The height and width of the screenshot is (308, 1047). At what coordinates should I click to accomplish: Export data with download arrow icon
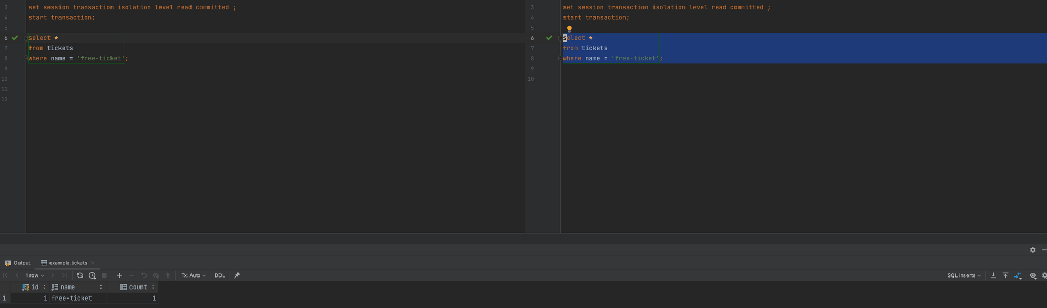point(993,275)
